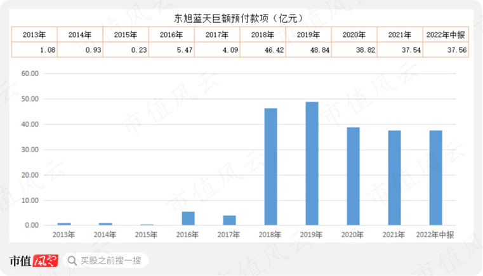
Task: Click the 2018年 bar in chart
Action: click(x=270, y=167)
